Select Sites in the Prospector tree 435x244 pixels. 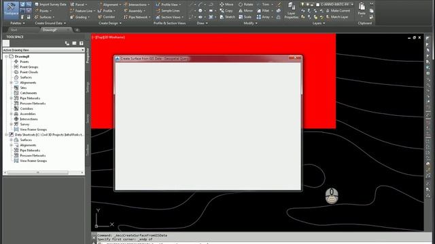click(23, 88)
